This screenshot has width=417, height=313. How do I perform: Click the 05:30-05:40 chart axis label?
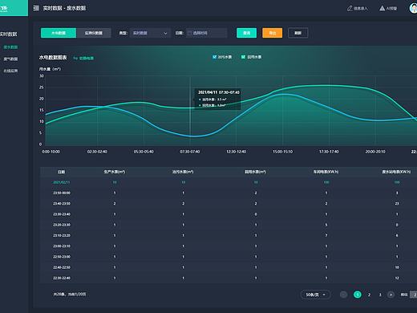tap(144, 152)
